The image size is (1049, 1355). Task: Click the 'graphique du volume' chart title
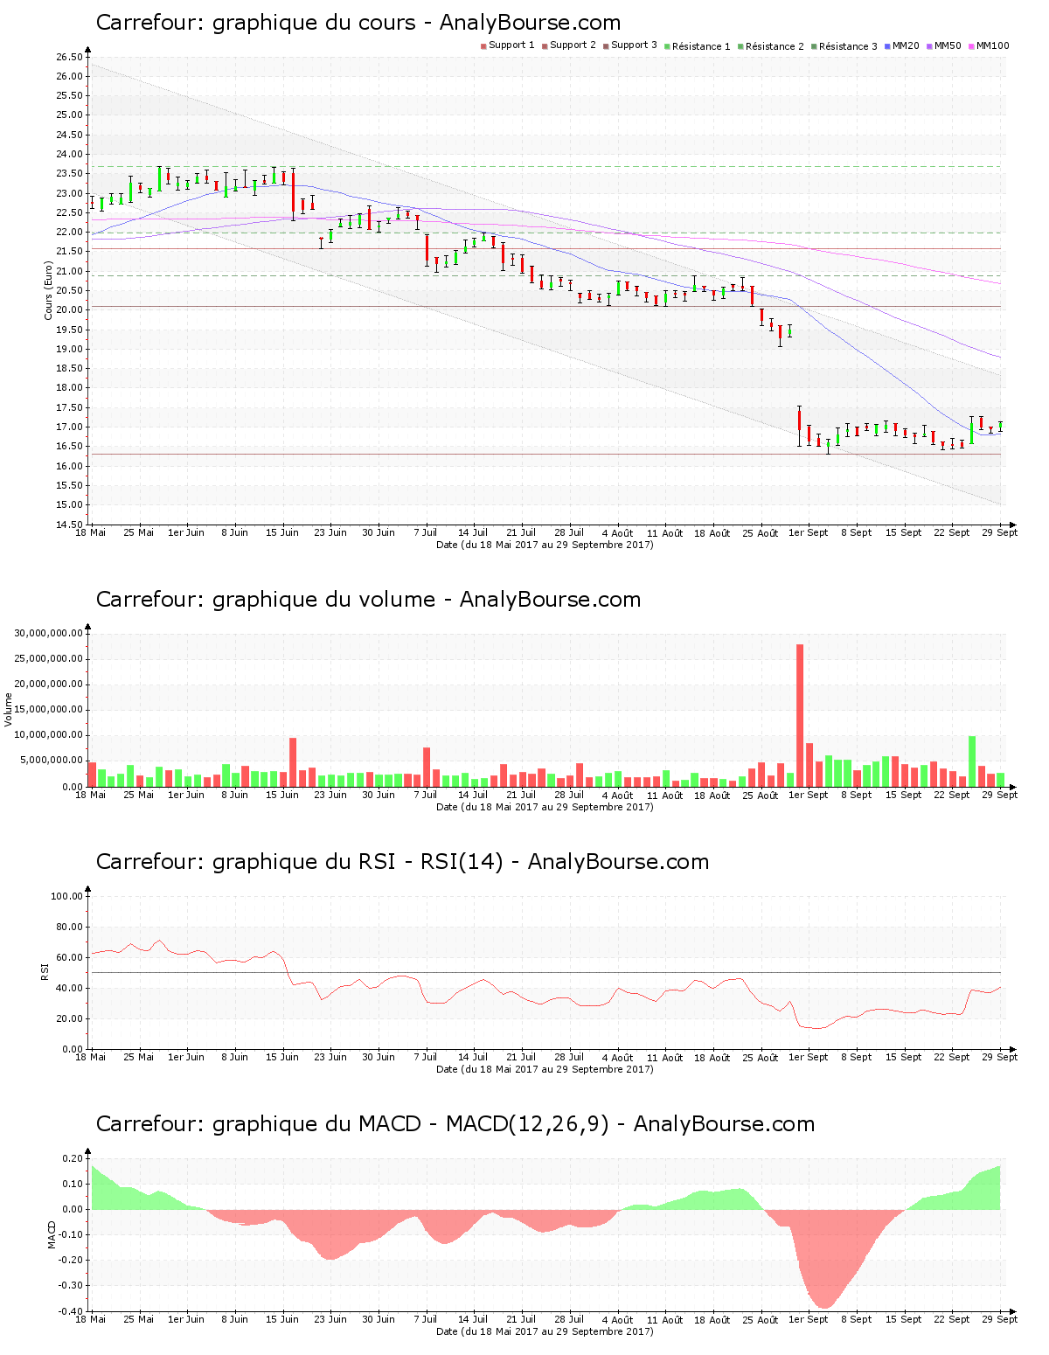368,600
